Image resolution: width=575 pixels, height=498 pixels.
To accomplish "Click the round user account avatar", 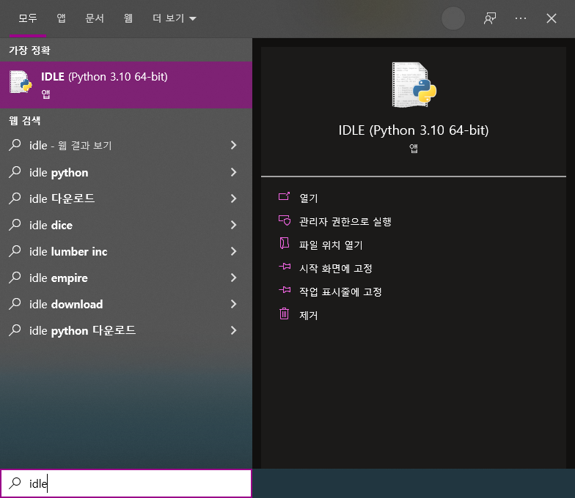I will (453, 18).
